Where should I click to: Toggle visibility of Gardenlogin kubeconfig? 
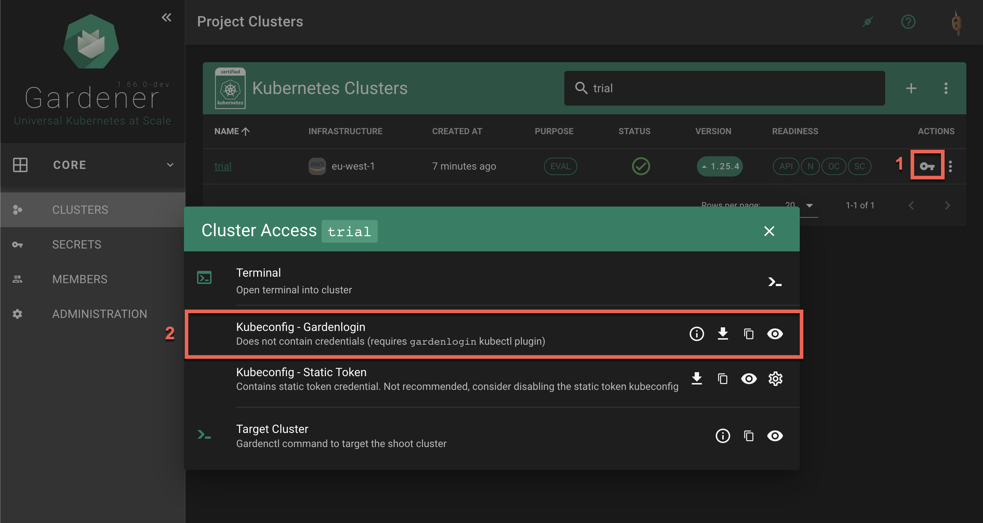[x=774, y=333]
